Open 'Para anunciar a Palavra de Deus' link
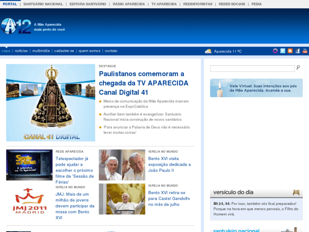 tap(147, 130)
